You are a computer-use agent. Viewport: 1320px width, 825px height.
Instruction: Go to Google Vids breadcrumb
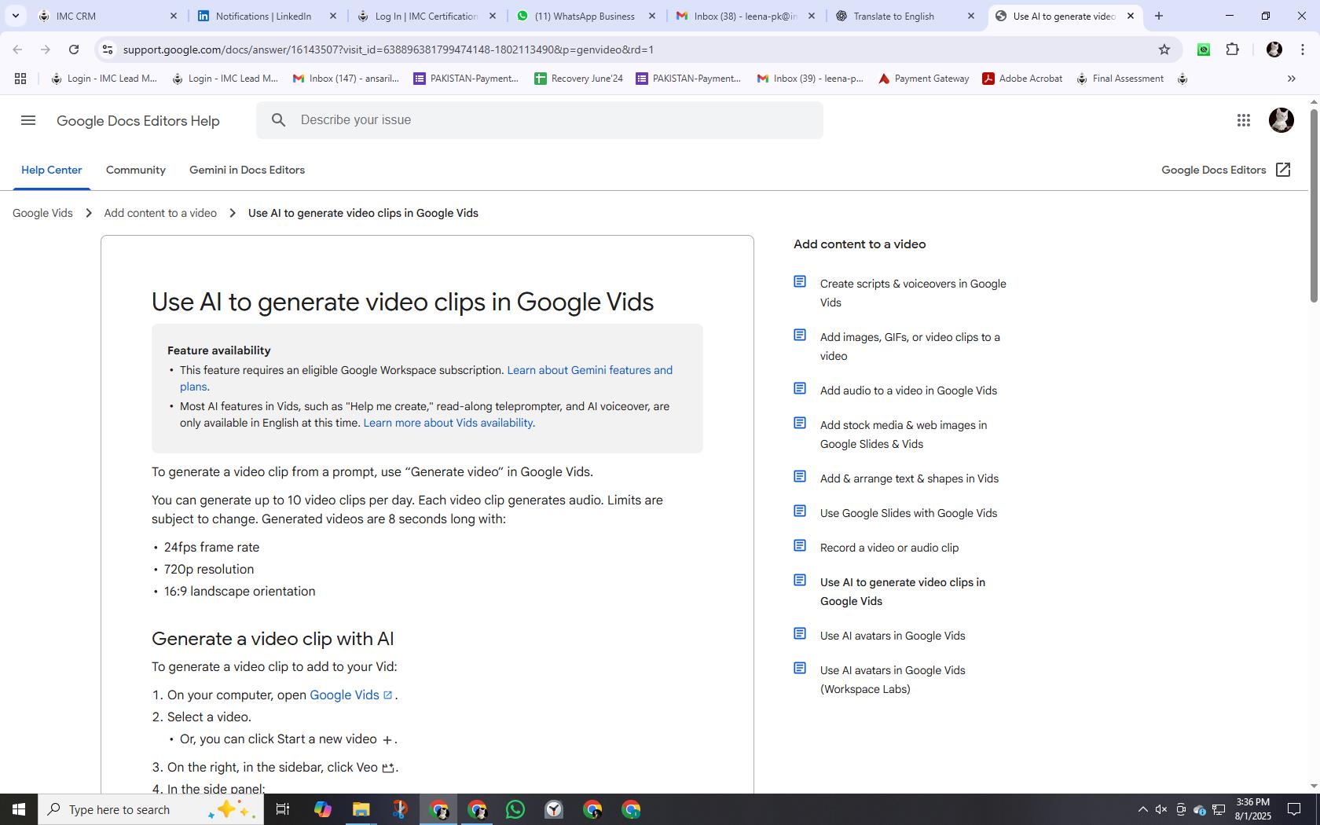(42, 213)
